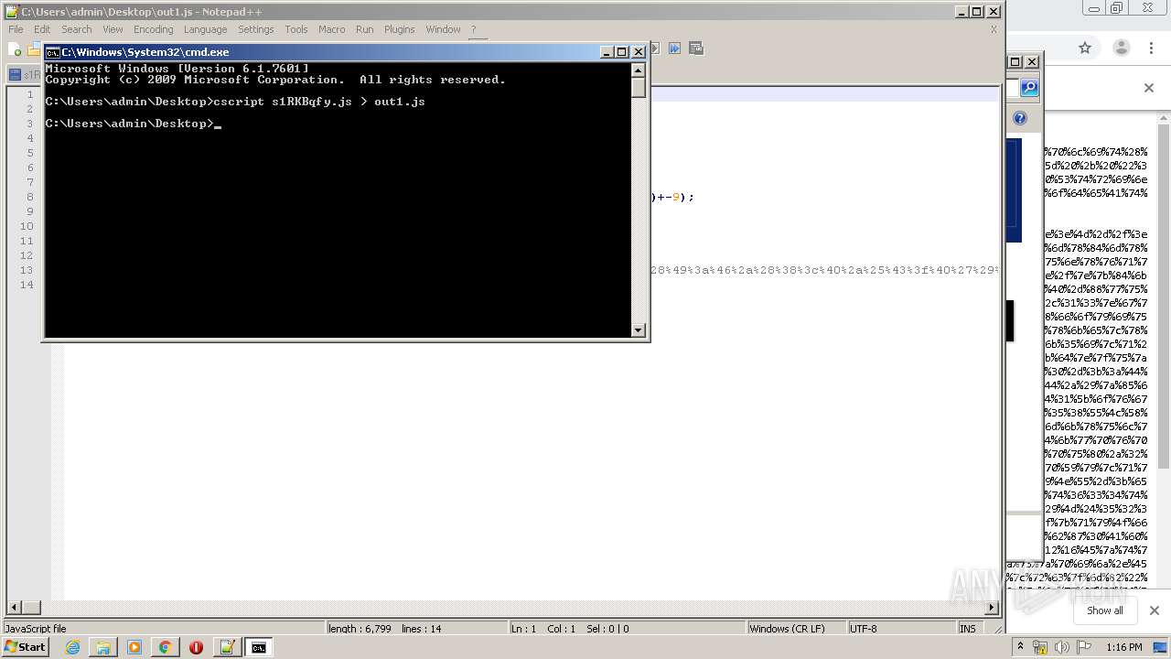Screen dimensions: 1171x659
Task: Open the File menu in Notepad++
Action: [x=16, y=29]
